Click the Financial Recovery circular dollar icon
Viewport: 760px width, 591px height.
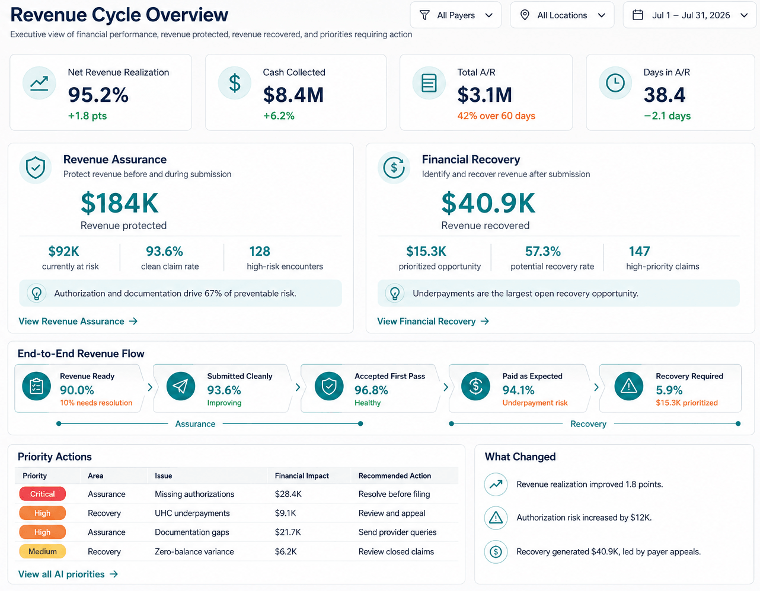pyautogui.click(x=394, y=168)
